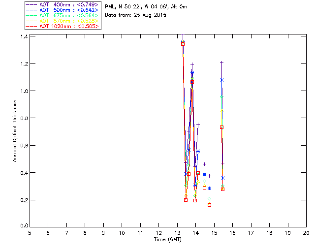Viewport: 315px width, 252px height.
Task: Click the 0.6 y-axis tick label
Action: tap(24, 146)
